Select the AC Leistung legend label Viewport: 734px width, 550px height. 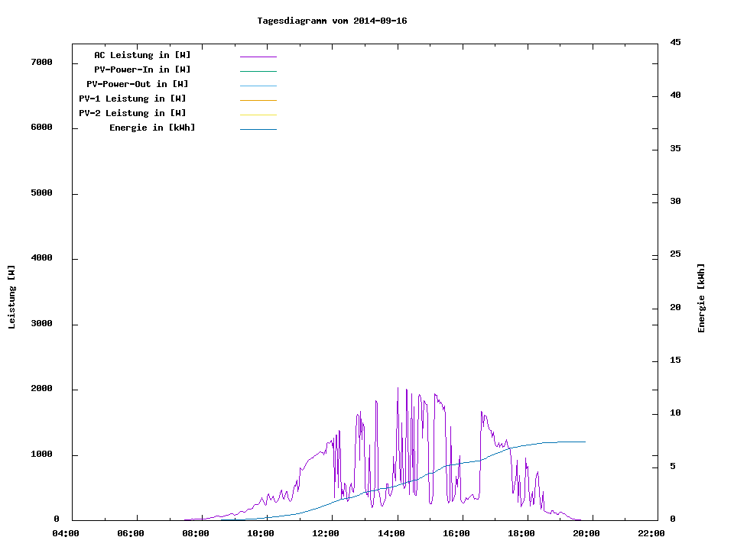click(142, 55)
